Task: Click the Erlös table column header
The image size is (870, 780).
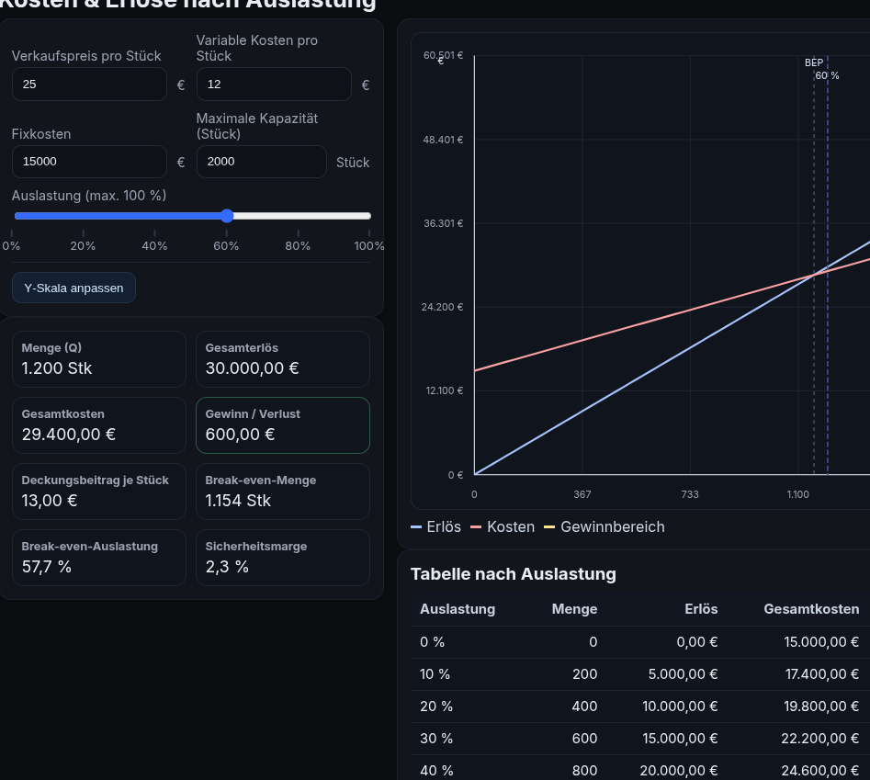Action: (701, 609)
